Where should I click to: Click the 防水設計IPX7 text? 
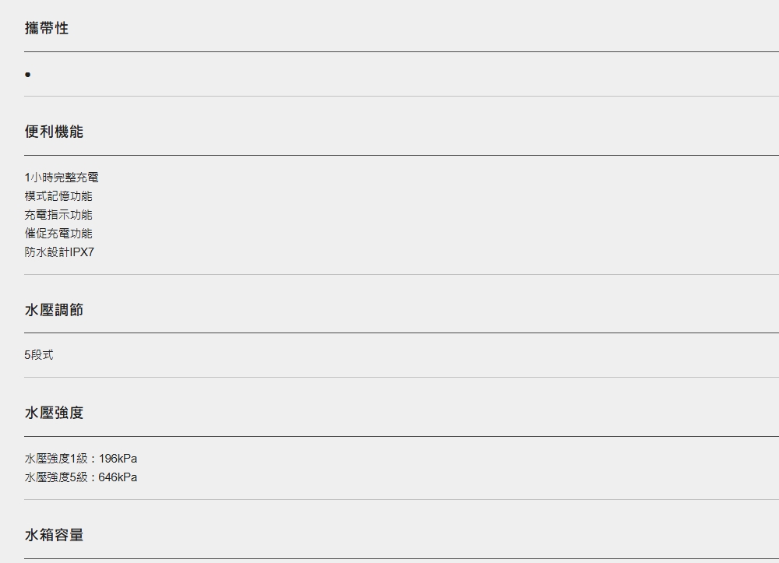(60, 252)
